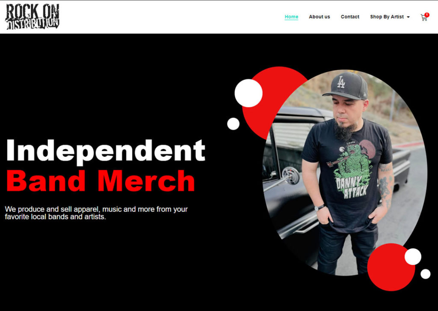Click the apparel and music description paragraph
The image size is (438, 311).
pyautogui.click(x=96, y=213)
